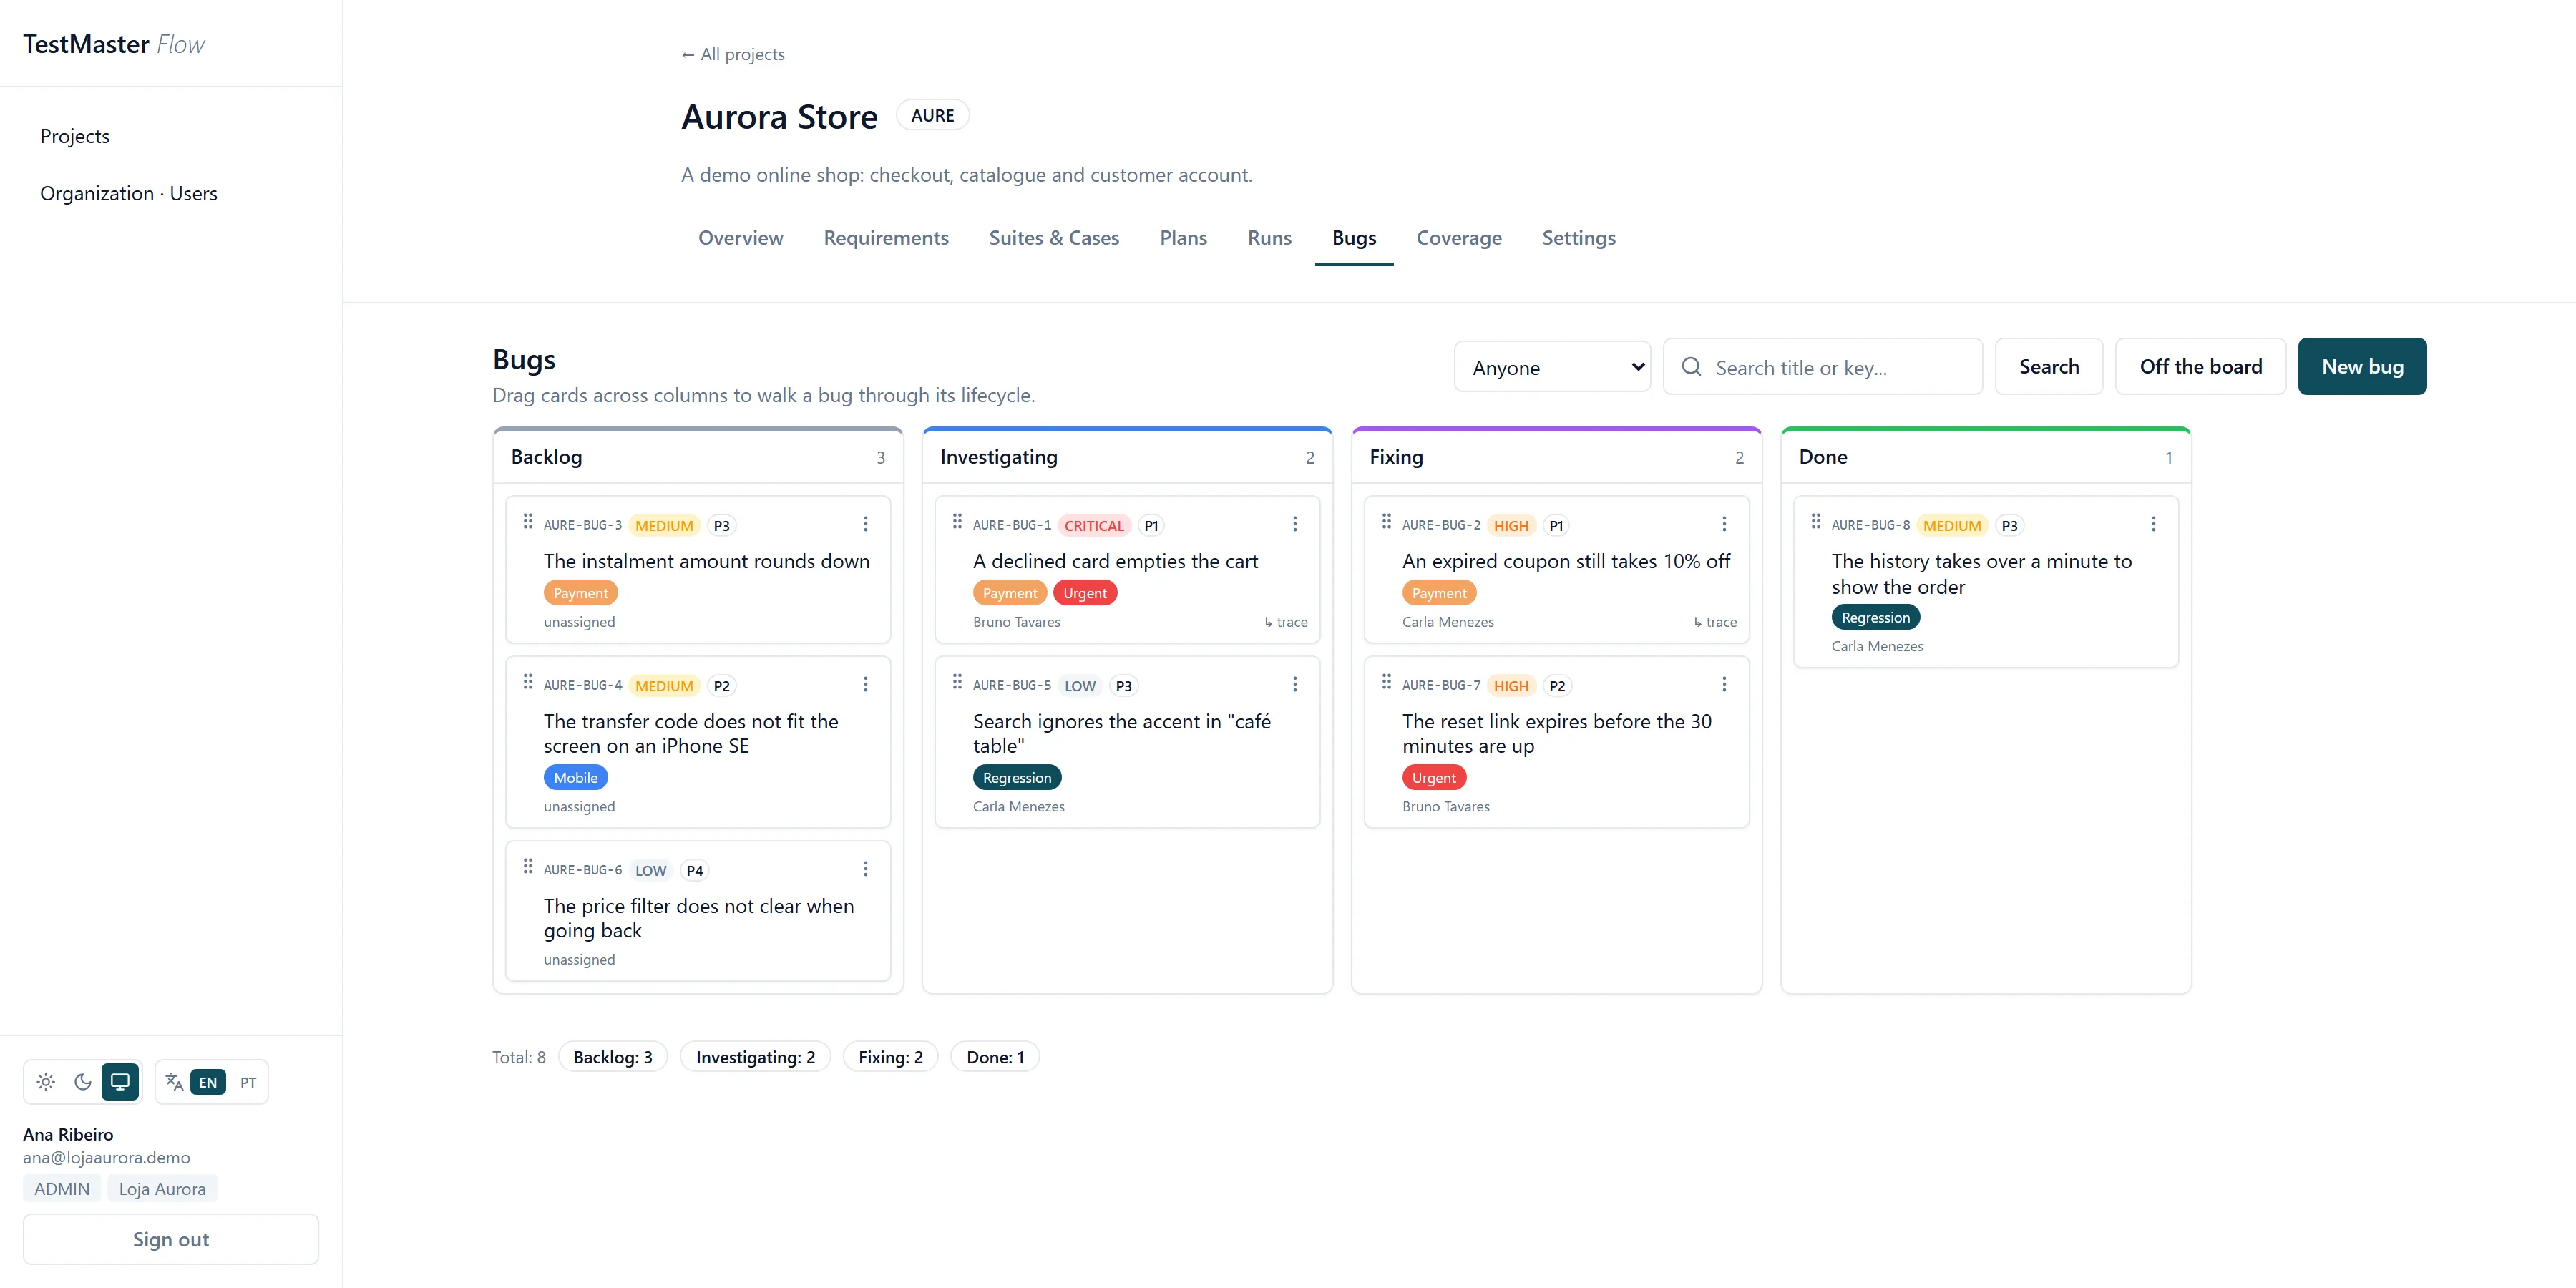The image size is (2576, 1288).
Task: Open the kebab menu on AURE-BUG-7 card
Action: 1724,684
